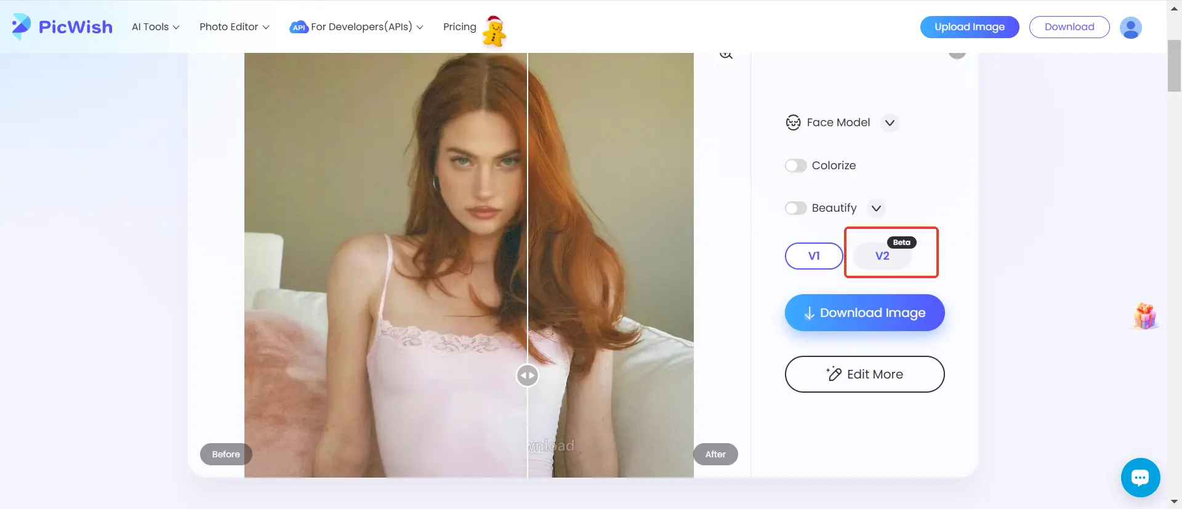This screenshot has height=509, width=1182.
Task: Click the Beta badge on V2
Action: [902, 242]
